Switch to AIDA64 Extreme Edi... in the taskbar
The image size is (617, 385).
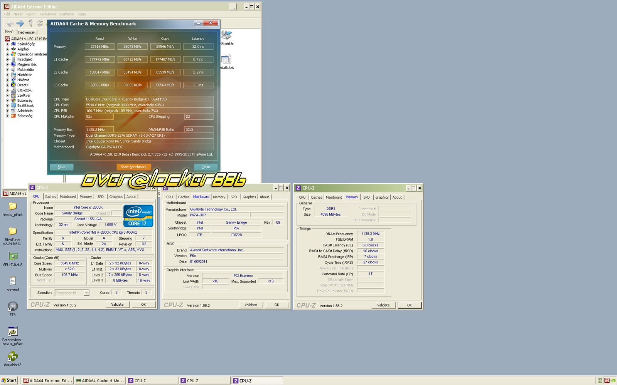click(x=47, y=381)
